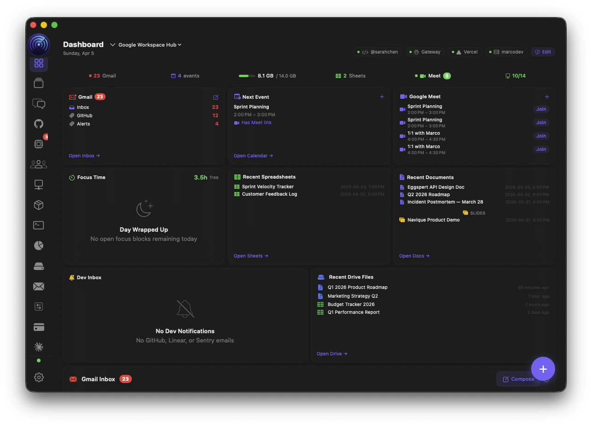Screen dimensions: 592x426
Task: Click the pie chart sidebar icon
Action: 39,246
